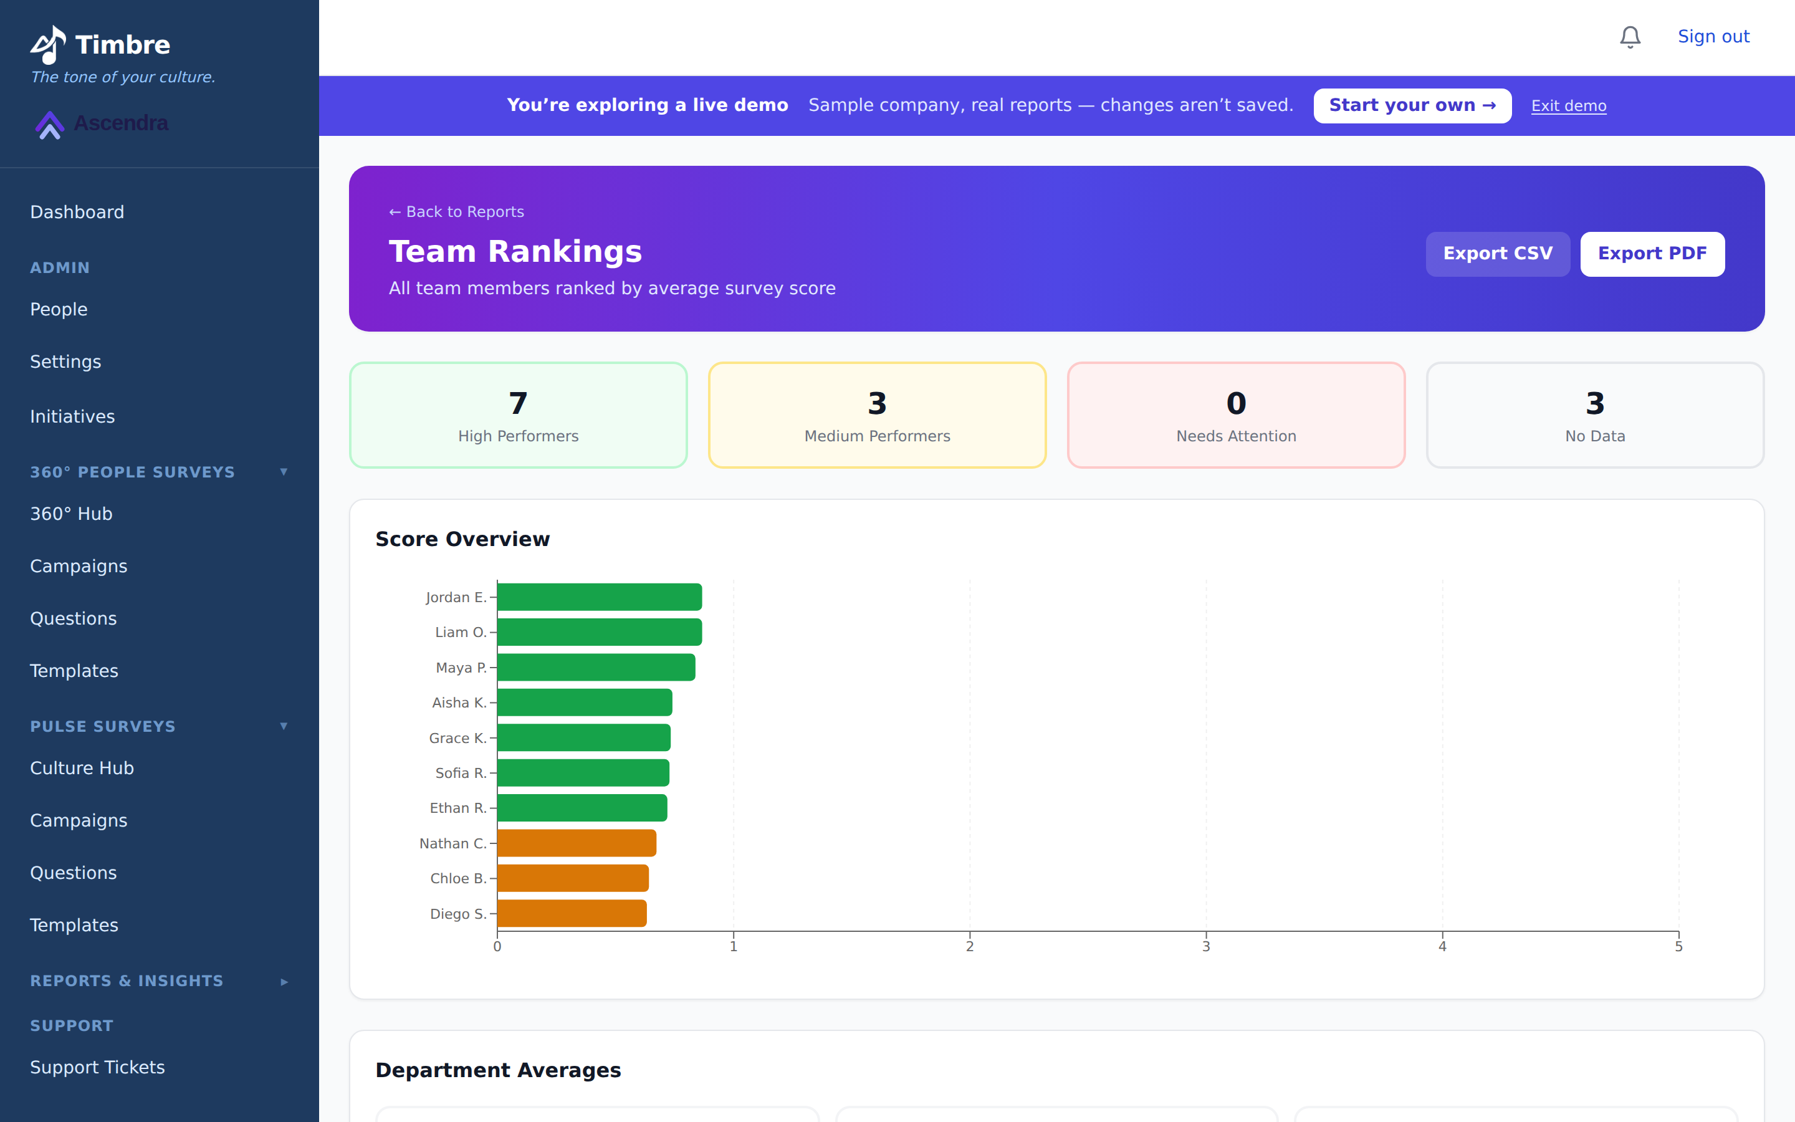1795x1122 pixels.
Task: Export rankings as PDF
Action: [1652, 254]
